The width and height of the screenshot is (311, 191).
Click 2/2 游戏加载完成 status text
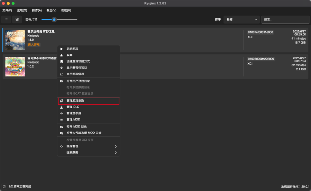(x=20, y=187)
